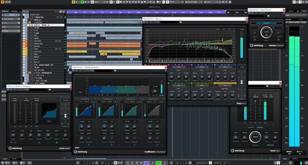Select CLASSIC mode in Maximizer
The image size is (308, 165).
[251, 127]
